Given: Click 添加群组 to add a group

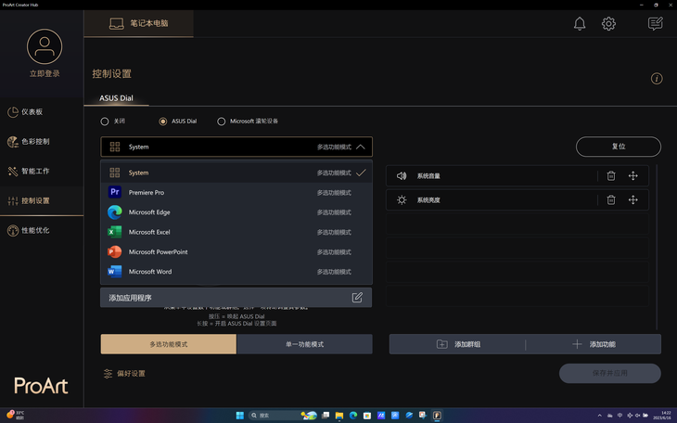Looking at the screenshot, I should (x=457, y=344).
